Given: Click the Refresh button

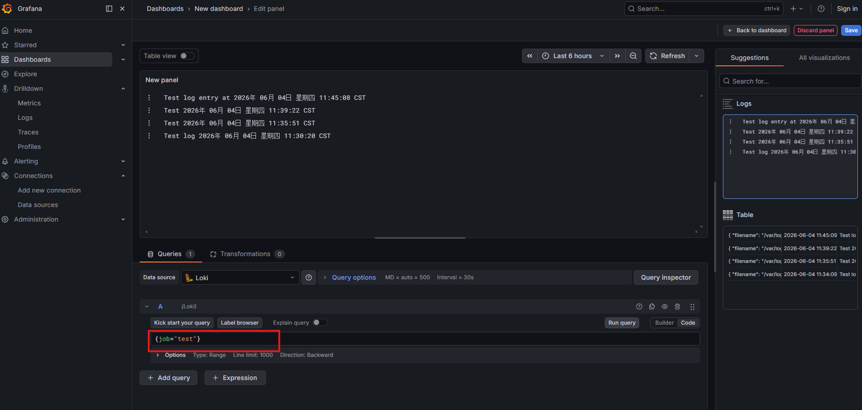Looking at the screenshot, I should [667, 56].
